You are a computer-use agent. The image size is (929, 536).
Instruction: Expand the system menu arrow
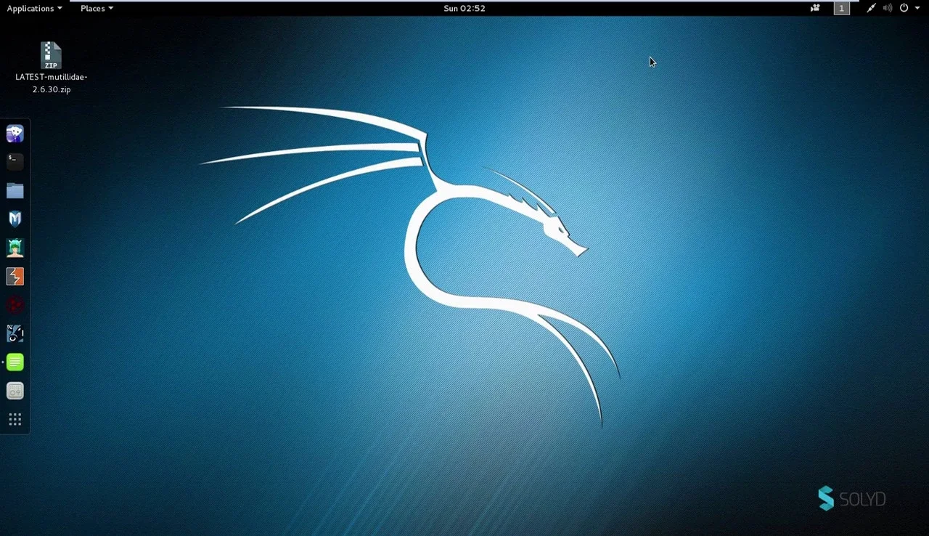pyautogui.click(x=917, y=8)
